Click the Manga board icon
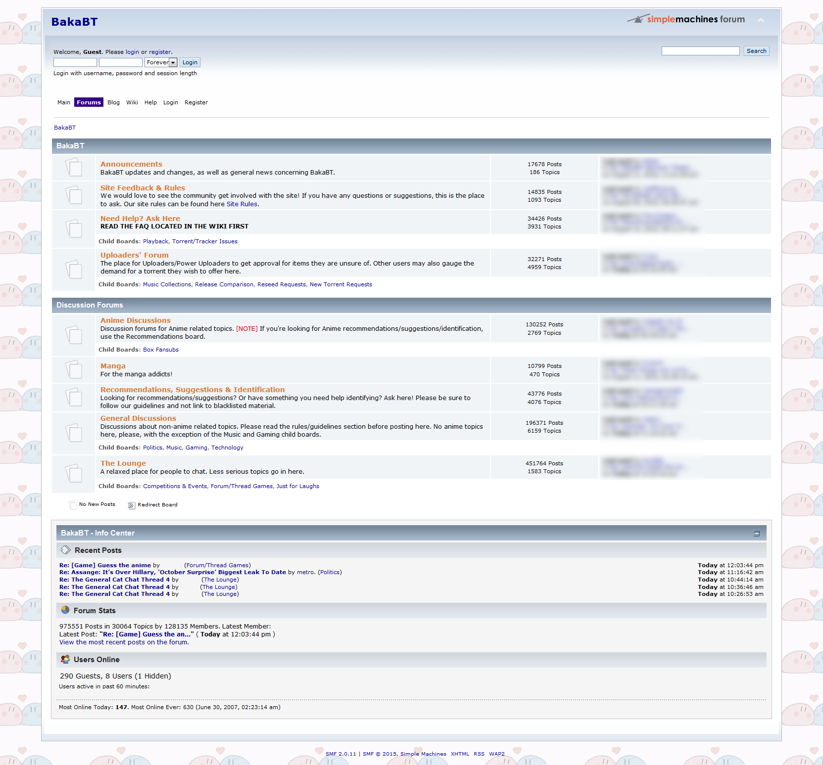Screen dimensions: 823x765 pyautogui.click(x=74, y=369)
